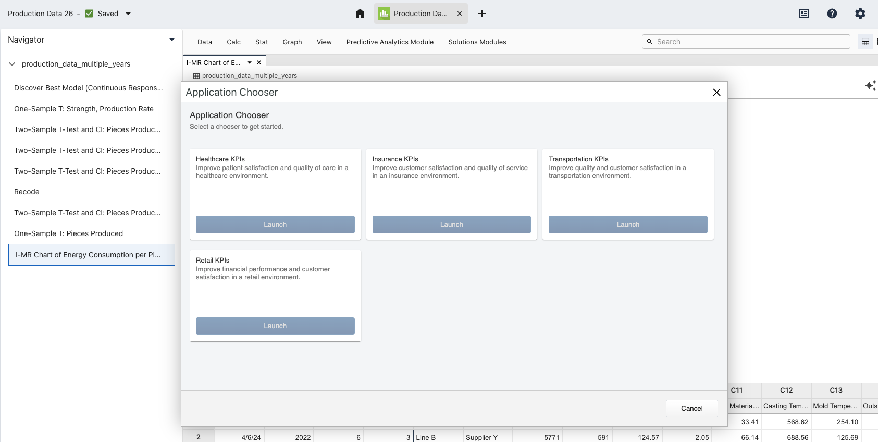Select the C12 column header
Viewport: 878px width, 442px height.
click(786, 390)
